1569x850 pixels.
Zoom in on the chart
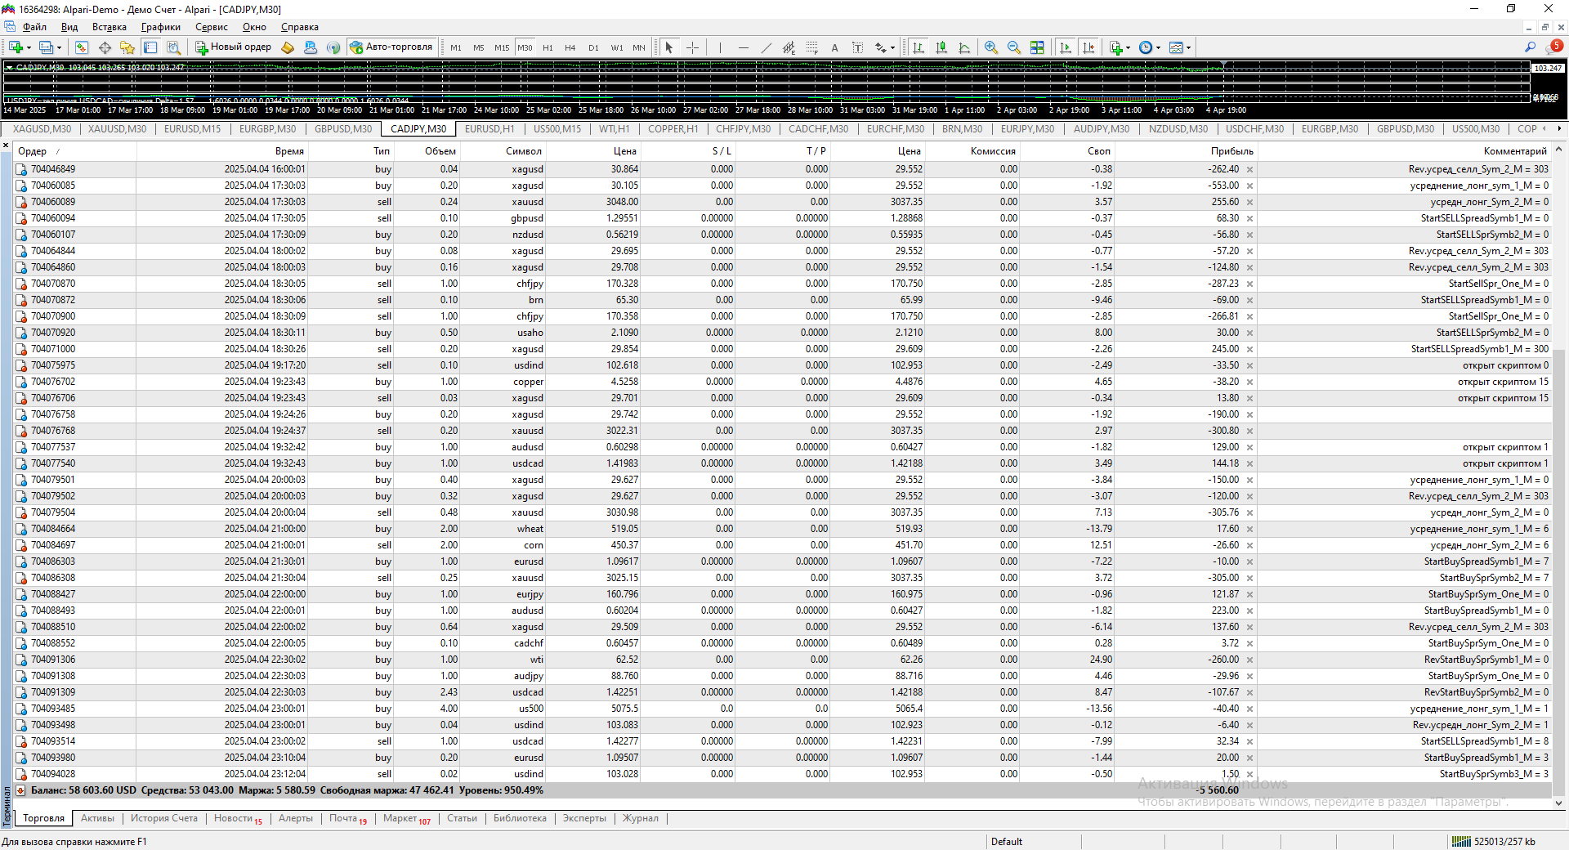point(991,47)
